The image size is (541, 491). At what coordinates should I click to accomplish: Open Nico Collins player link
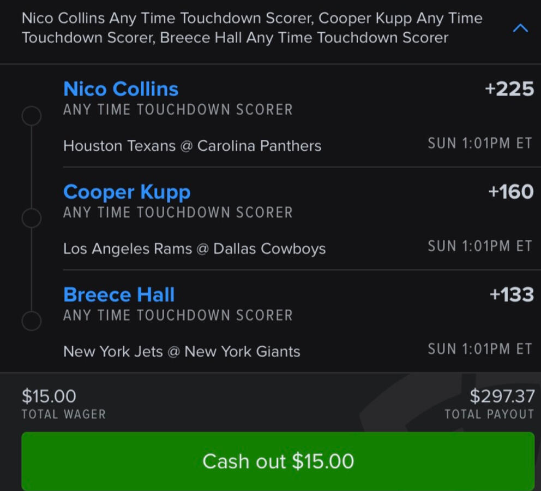[121, 89]
